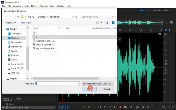Open Music in the navigation pane
This screenshot has width=176, height=110.
(x=14, y=51)
